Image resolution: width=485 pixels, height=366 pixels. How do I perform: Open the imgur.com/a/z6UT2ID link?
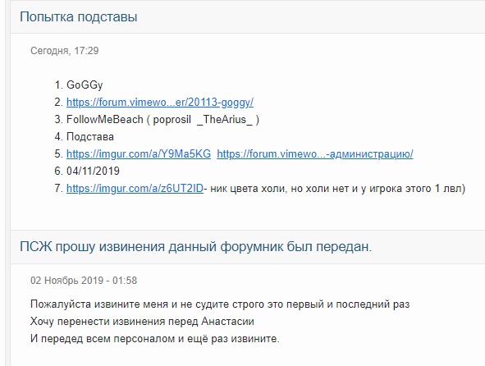135,188
